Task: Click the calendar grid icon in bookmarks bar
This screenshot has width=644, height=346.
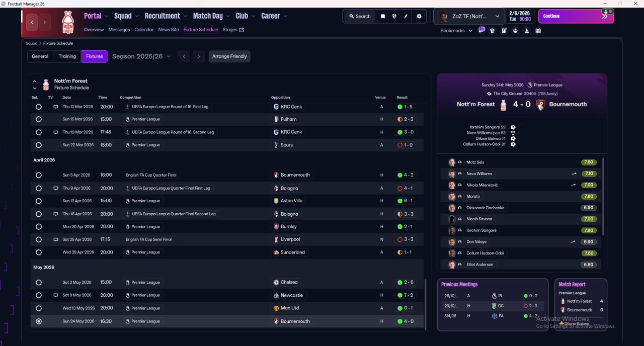Action: point(538,31)
